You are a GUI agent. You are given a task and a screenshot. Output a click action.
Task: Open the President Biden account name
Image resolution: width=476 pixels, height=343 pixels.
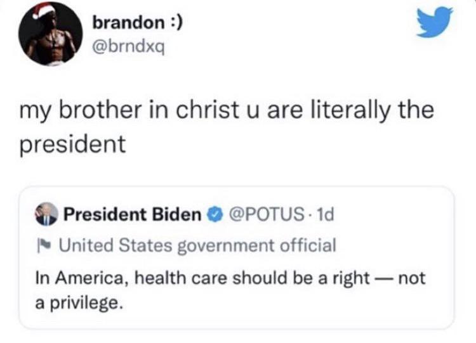click(133, 214)
